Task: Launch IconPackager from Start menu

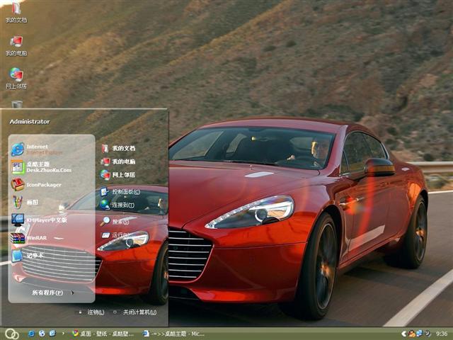Action: (x=36, y=184)
